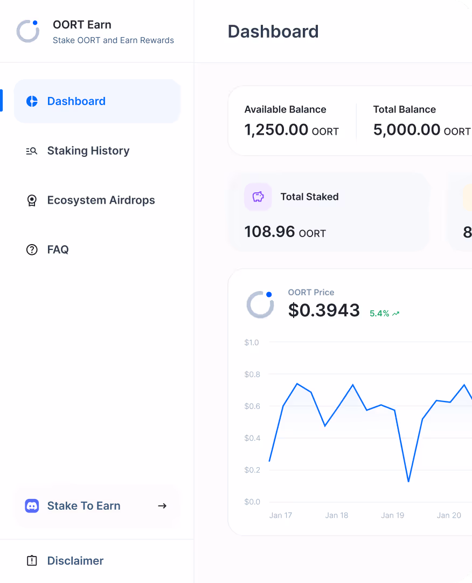Select the Stake To Earn button
This screenshot has width=472, height=583.
[98, 506]
